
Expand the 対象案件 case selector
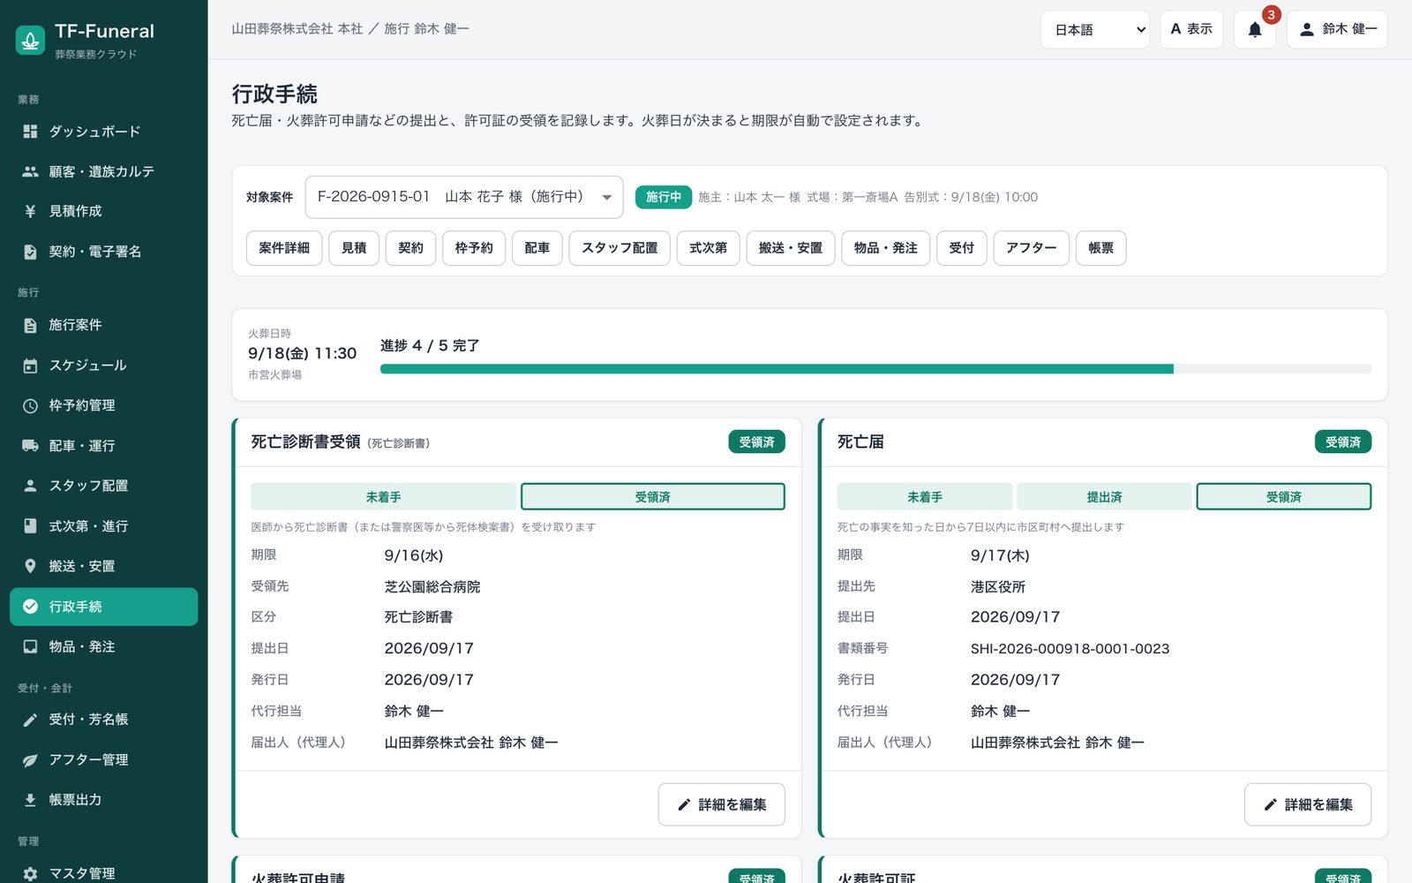(x=464, y=197)
